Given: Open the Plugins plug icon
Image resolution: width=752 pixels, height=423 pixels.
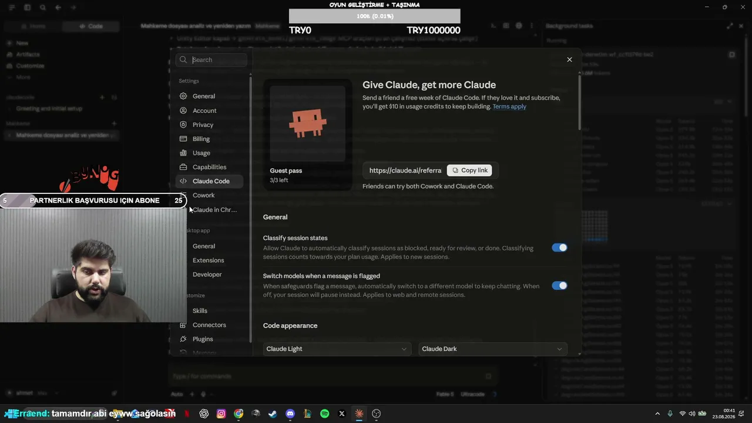Looking at the screenshot, I should pyautogui.click(x=183, y=339).
